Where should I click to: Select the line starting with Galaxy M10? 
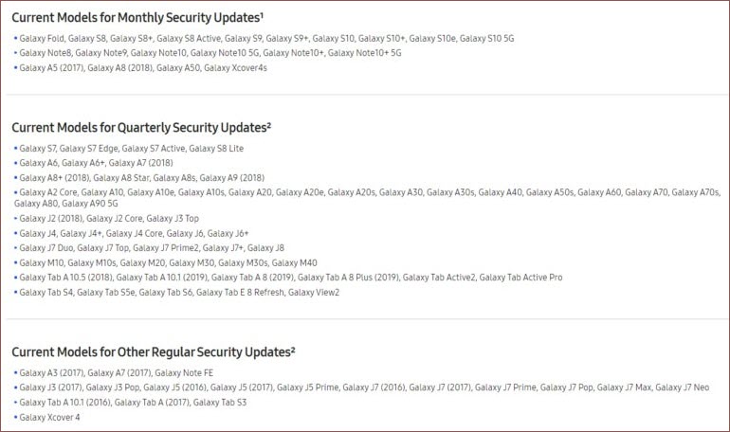(x=168, y=262)
